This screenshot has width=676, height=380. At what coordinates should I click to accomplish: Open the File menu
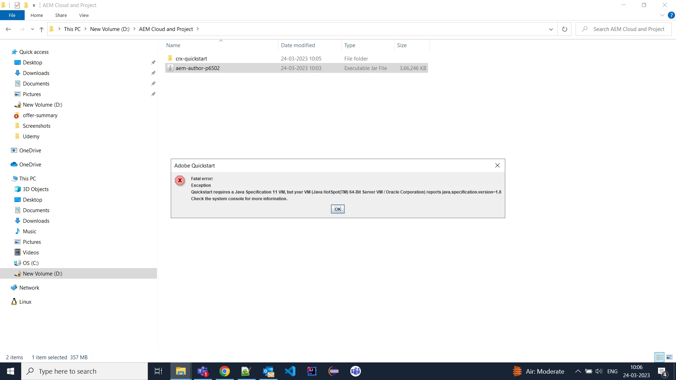tap(12, 15)
